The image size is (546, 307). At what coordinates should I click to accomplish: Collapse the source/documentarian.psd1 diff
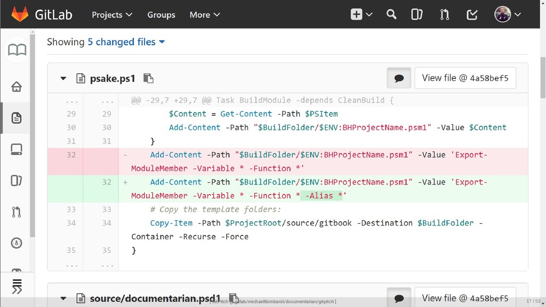click(x=63, y=298)
